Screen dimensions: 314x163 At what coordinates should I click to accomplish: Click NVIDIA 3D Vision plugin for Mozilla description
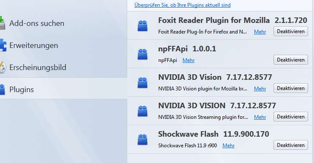(203, 89)
